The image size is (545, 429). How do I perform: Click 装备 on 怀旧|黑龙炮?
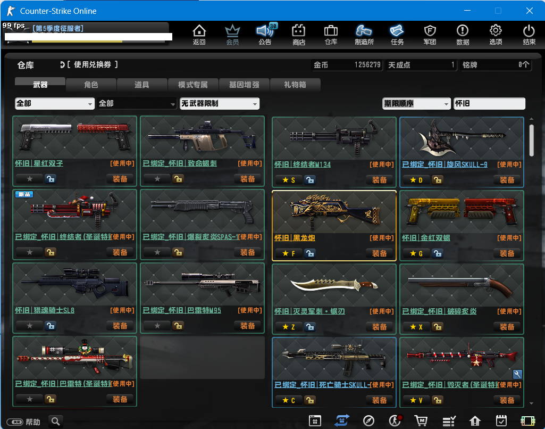379,253
